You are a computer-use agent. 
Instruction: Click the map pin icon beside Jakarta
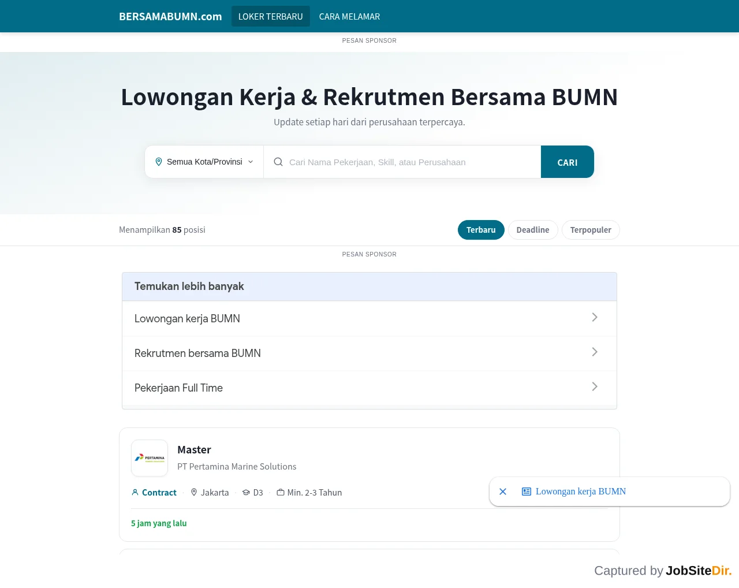coord(194,493)
